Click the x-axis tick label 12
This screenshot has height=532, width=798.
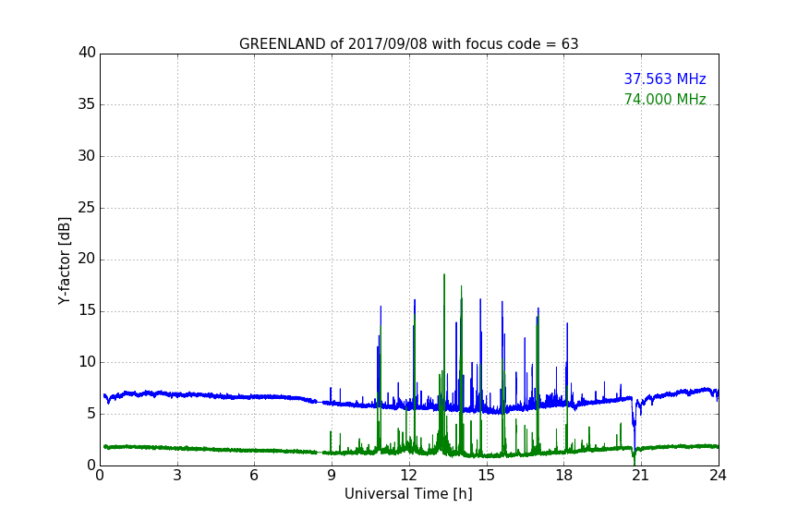coord(408,476)
